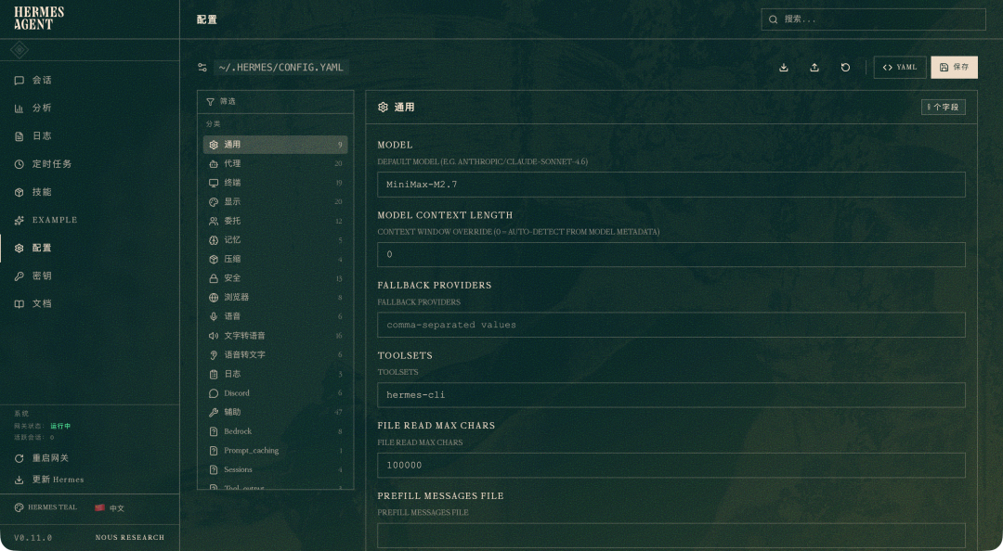Click the field count badge 个字段
The width and height of the screenshot is (1003, 551).
(943, 108)
